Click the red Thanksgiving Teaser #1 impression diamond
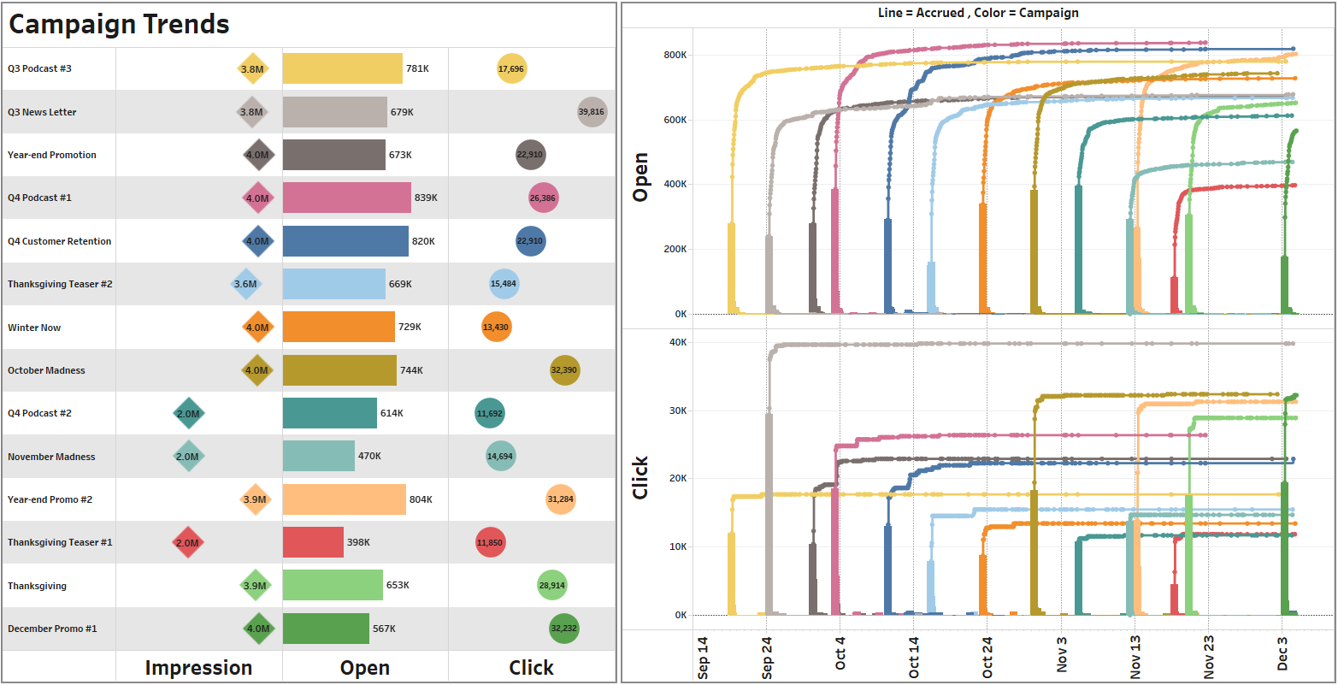 (x=187, y=542)
